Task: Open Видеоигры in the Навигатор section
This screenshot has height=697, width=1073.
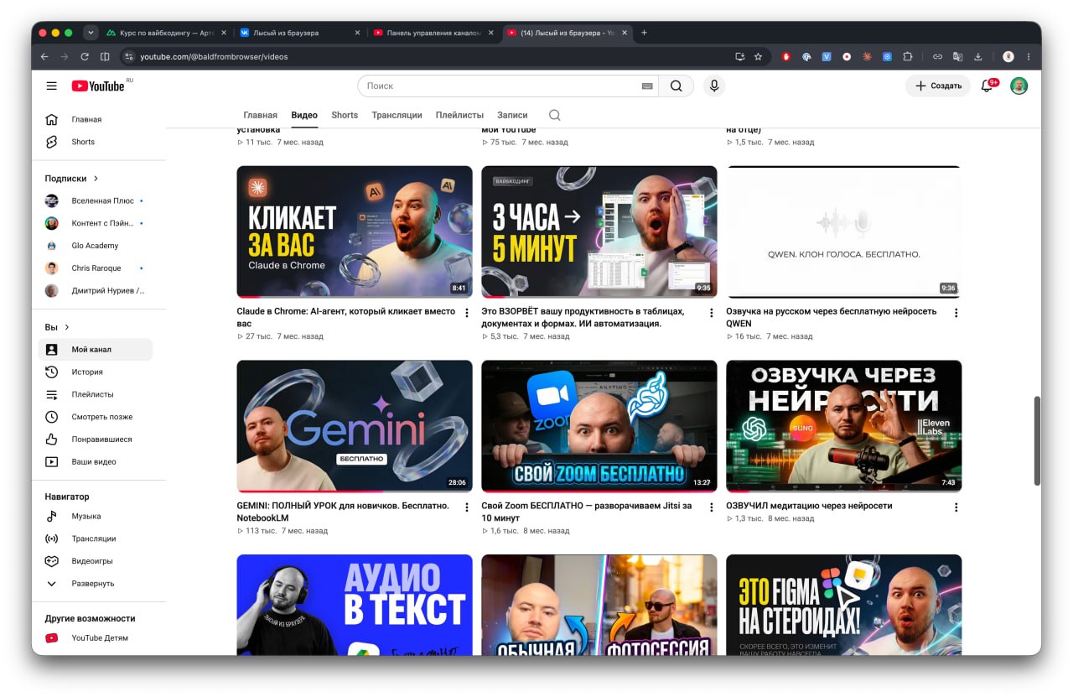Action: (x=96, y=561)
